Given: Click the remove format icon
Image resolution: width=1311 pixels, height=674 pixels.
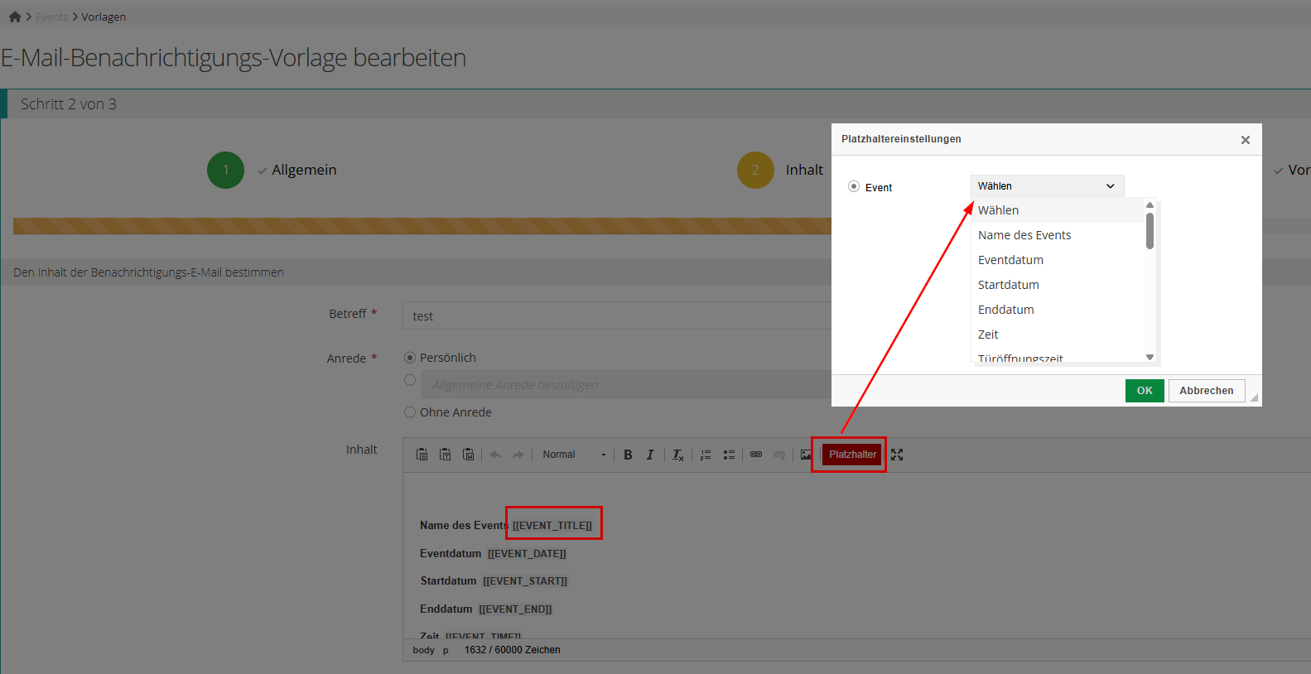Looking at the screenshot, I should coord(677,455).
